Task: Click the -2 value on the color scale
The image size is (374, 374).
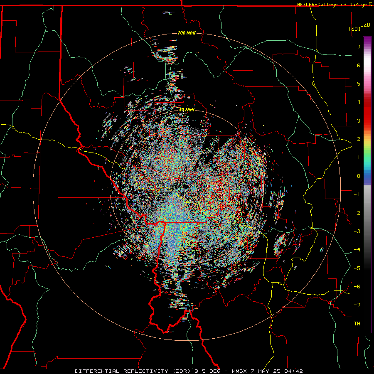Action: pyautogui.click(x=357, y=213)
